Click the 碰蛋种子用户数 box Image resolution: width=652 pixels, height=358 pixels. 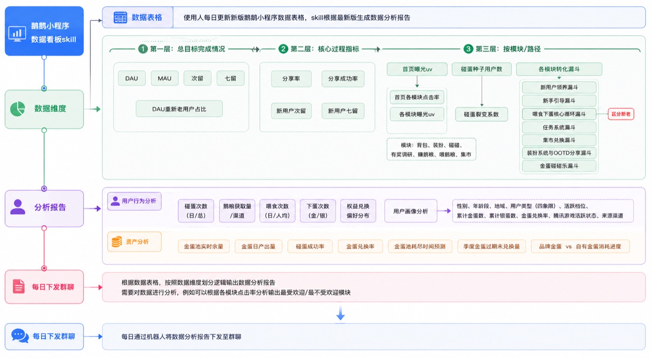(x=482, y=69)
